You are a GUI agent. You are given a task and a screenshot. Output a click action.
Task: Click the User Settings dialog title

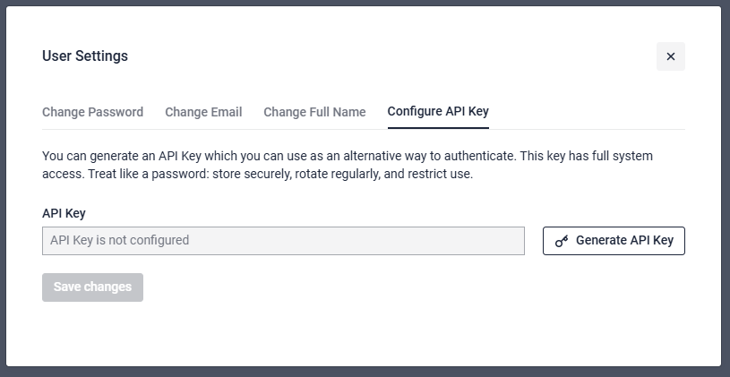[85, 56]
